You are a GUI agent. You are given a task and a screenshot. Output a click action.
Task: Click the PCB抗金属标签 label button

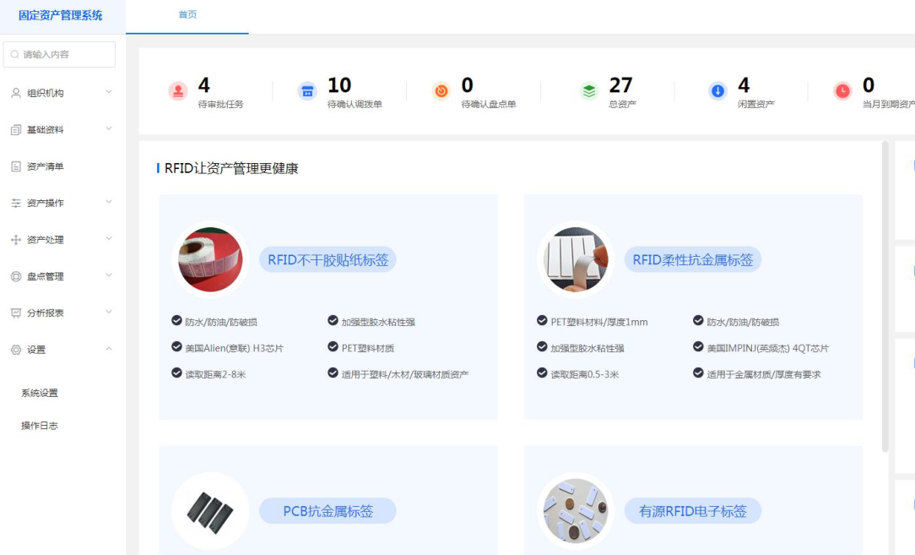click(x=328, y=511)
